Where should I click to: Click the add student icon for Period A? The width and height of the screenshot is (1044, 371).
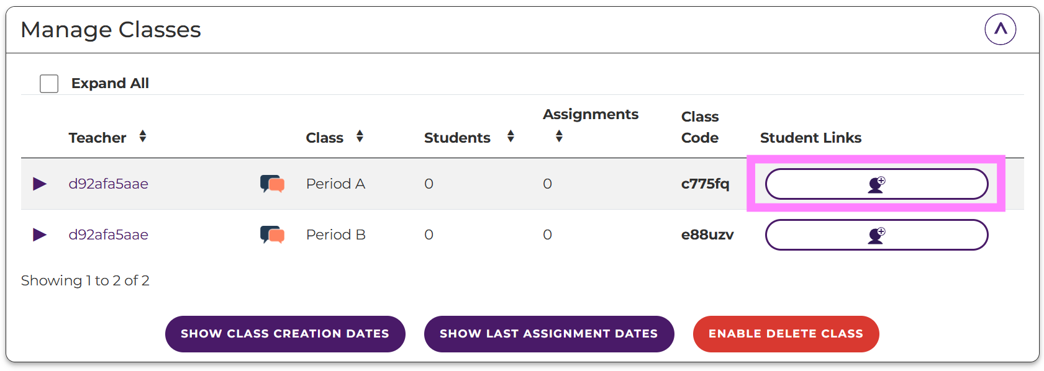(x=876, y=184)
